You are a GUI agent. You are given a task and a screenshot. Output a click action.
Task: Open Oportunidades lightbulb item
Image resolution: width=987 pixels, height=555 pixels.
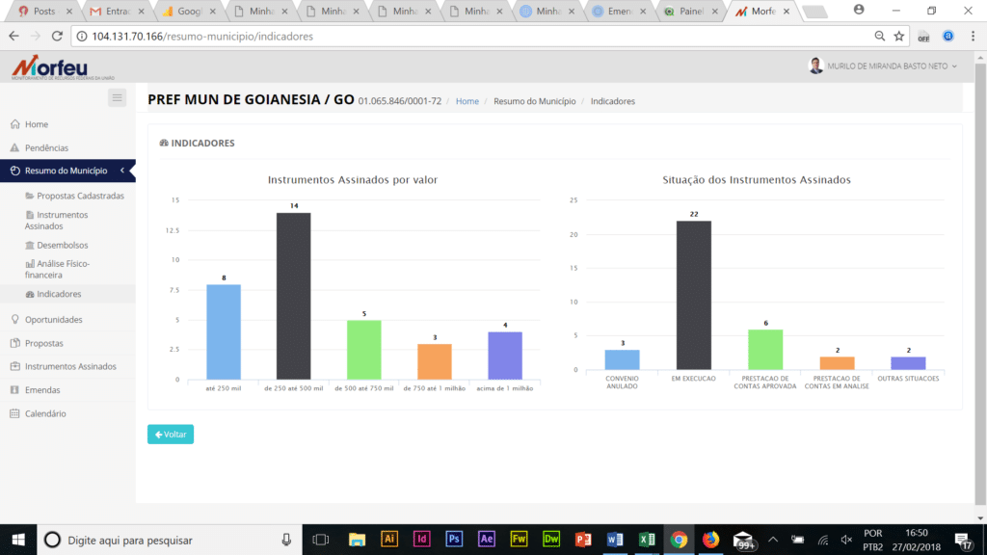click(x=53, y=319)
